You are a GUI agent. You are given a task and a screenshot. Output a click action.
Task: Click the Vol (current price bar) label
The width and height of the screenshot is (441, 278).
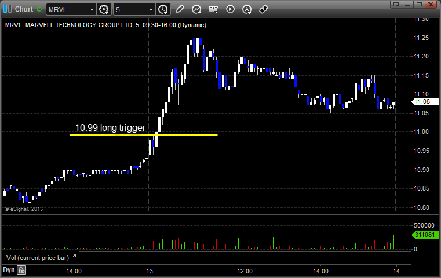point(38,258)
